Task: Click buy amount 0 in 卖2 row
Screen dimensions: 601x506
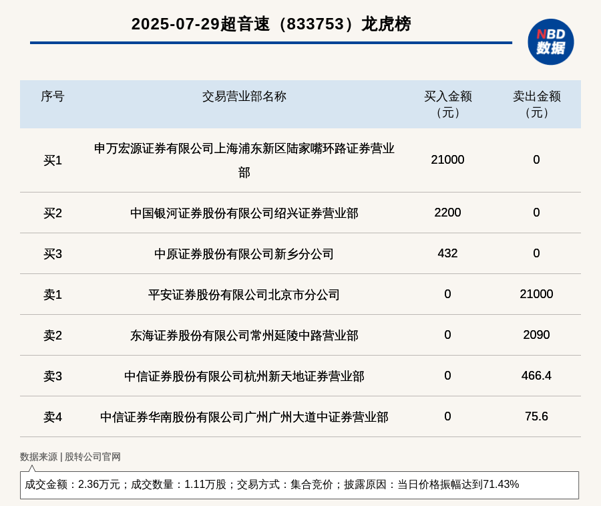Action: tap(447, 335)
